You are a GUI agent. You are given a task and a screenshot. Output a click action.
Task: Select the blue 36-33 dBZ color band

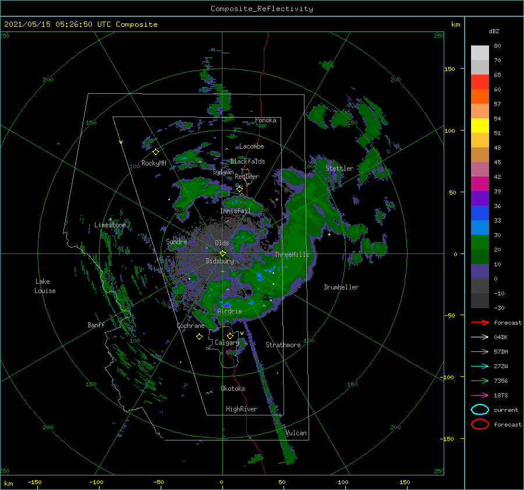480,213
